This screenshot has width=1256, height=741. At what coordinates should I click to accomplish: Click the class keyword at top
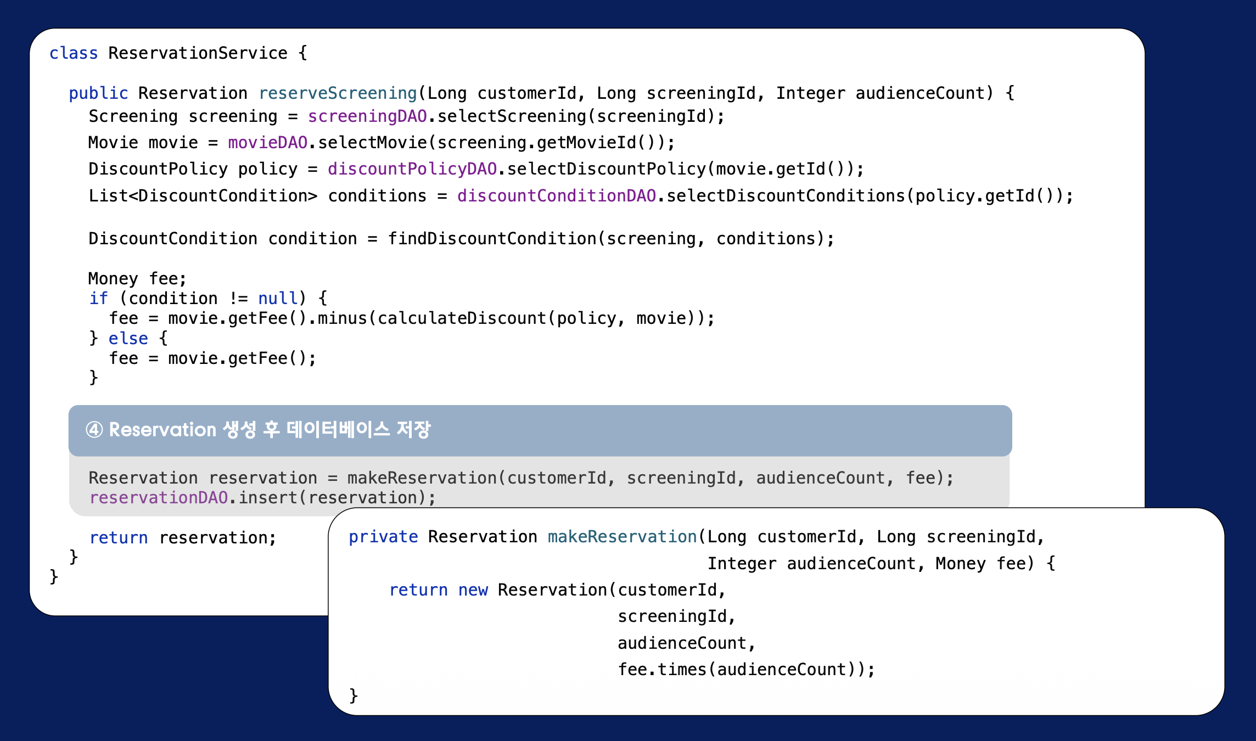pos(73,53)
